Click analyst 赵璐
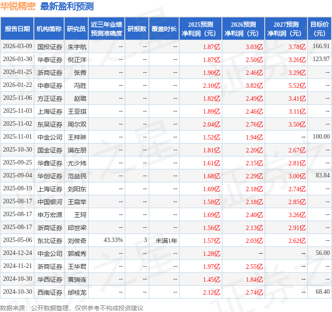 [80, 99]
